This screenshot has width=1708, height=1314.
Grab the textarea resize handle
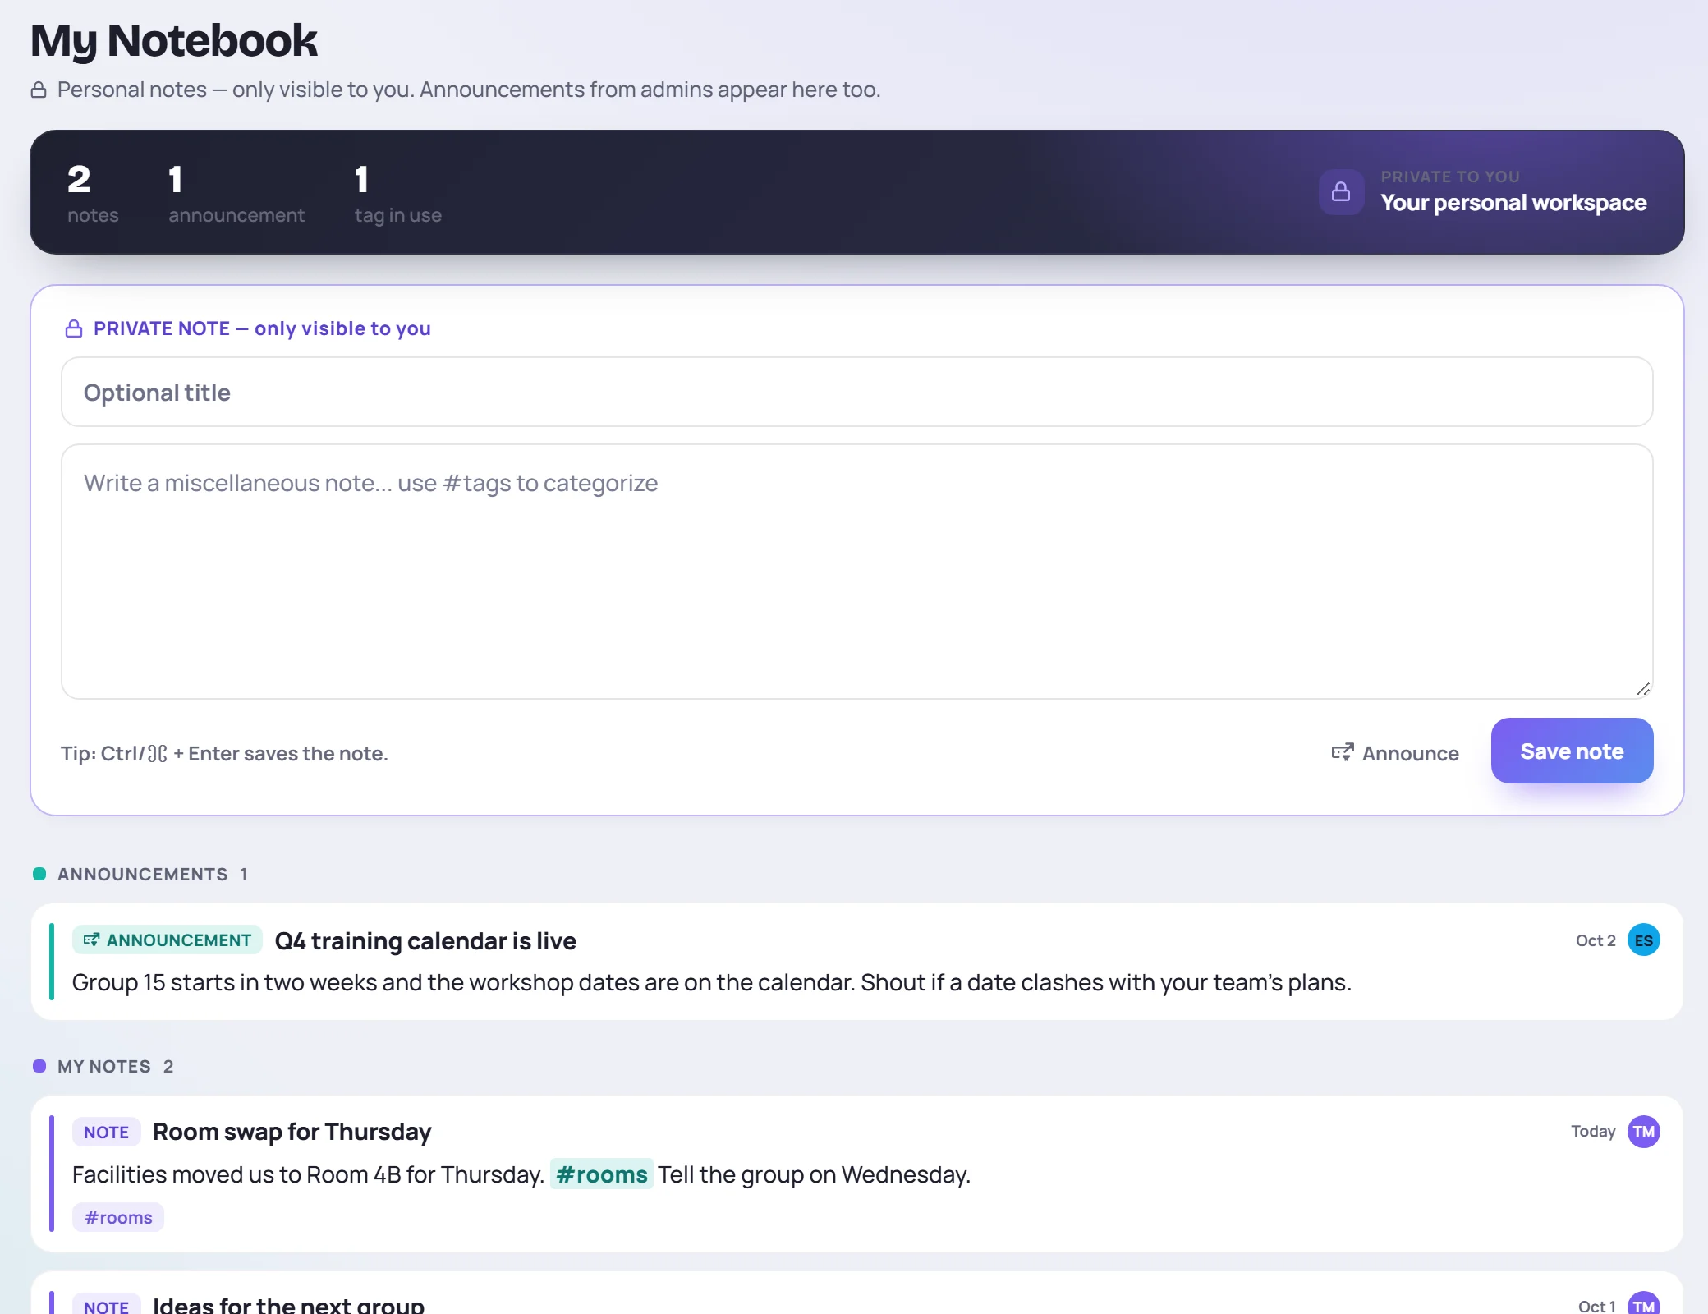point(1642,689)
